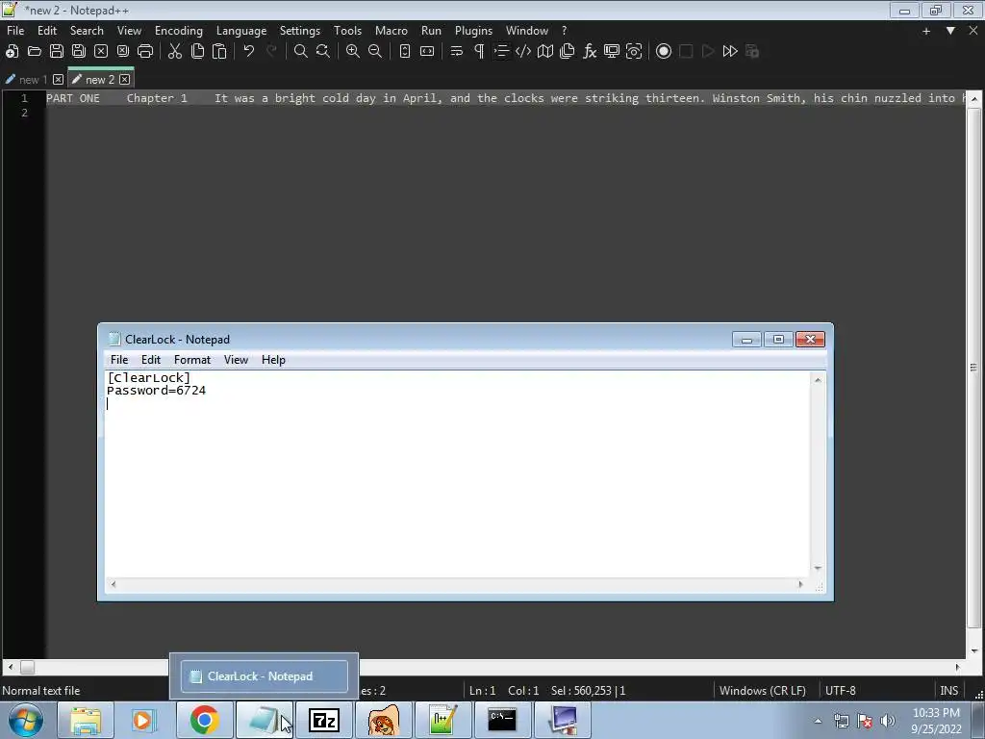The width and height of the screenshot is (985, 739).
Task: Toggle the monitoring (tail -f) icon
Action: coord(634,52)
